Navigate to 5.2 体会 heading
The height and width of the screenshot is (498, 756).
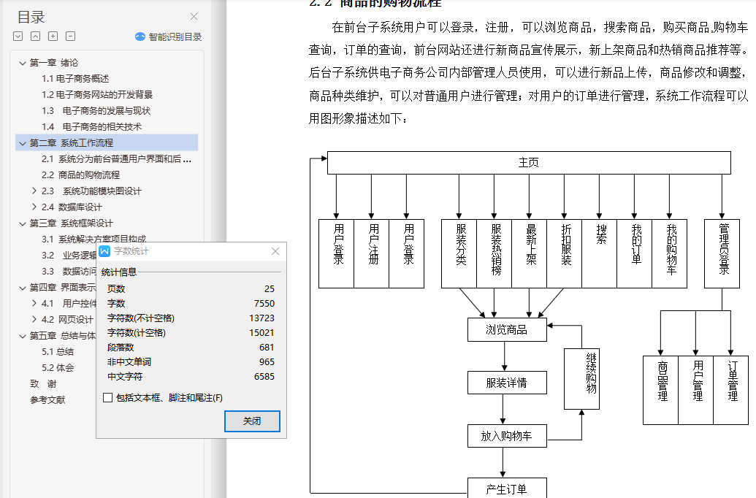58,368
